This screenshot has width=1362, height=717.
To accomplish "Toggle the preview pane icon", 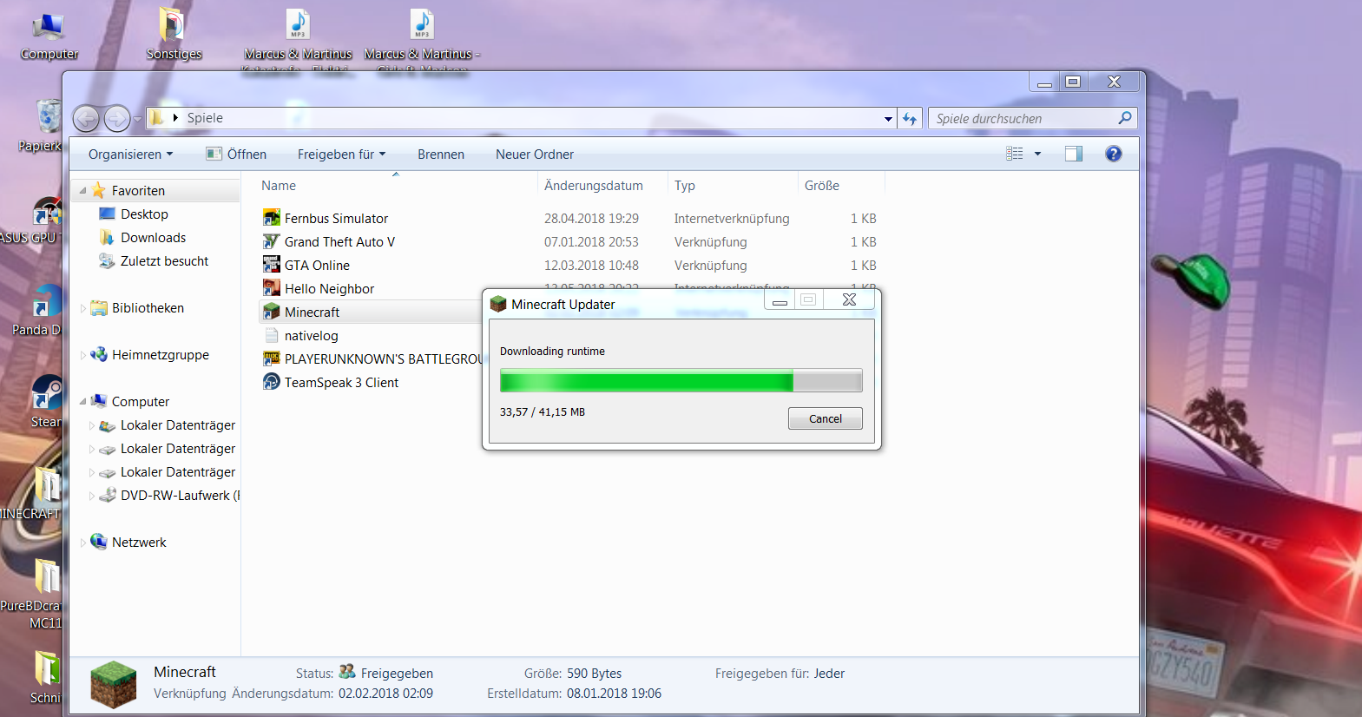I will (1074, 154).
